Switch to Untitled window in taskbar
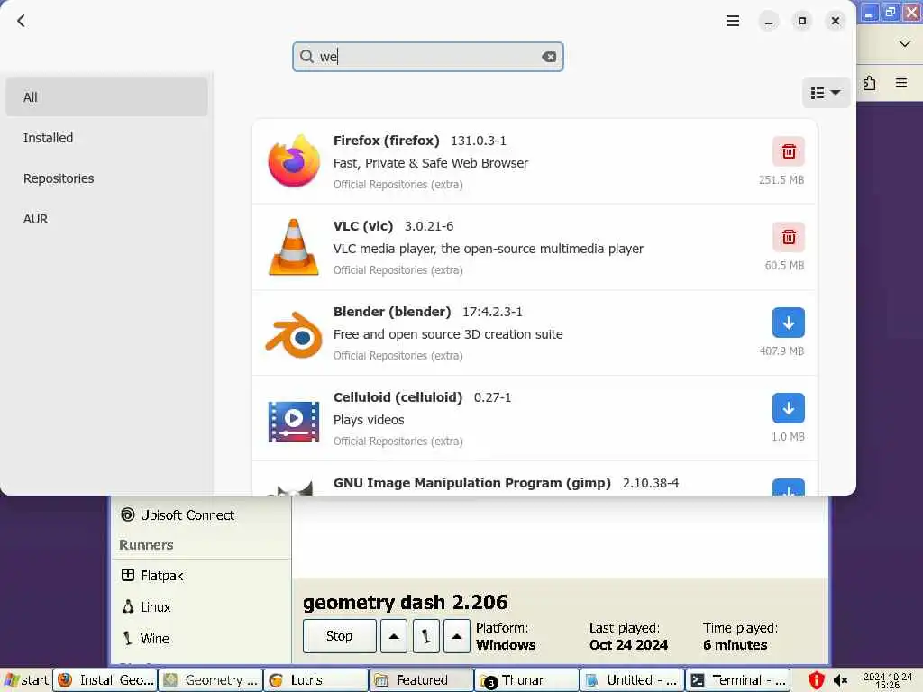Screen dimensions: 923x692 pyautogui.click(x=632, y=680)
